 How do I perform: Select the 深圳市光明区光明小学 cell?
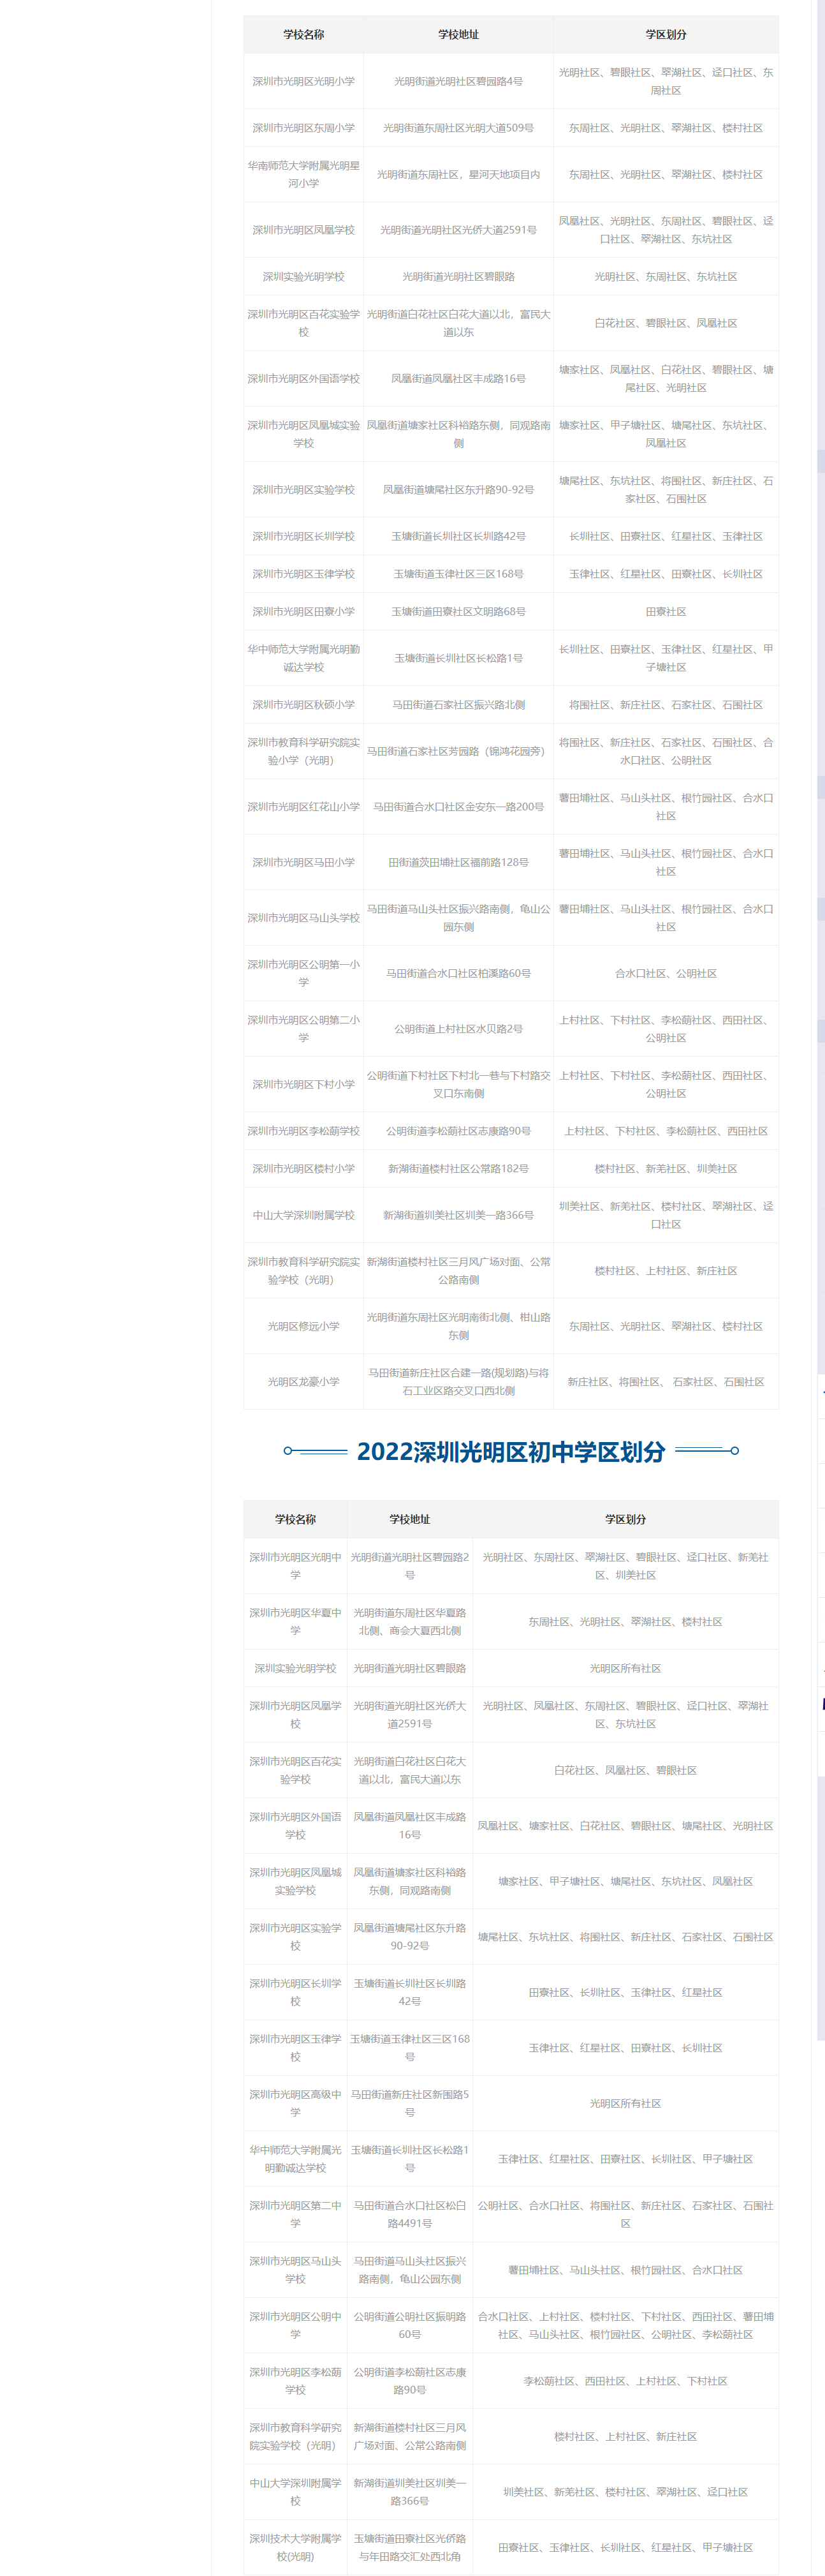click(x=303, y=81)
